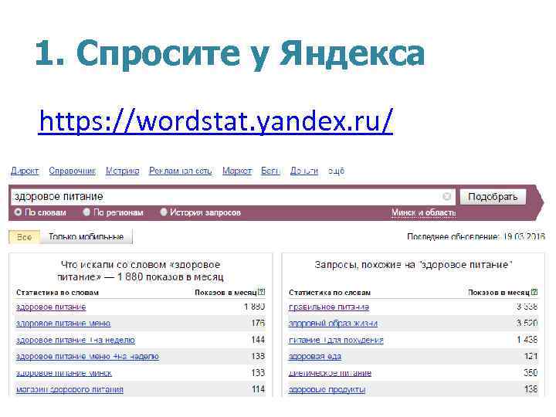Click the Последнее обновление date text
The height and width of the screenshot is (417, 556).
(476, 236)
